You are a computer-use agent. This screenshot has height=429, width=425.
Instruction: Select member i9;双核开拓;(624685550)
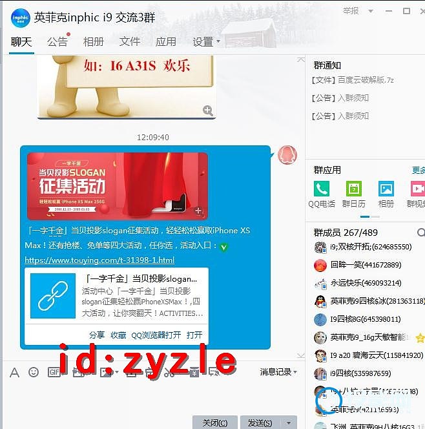click(x=369, y=247)
